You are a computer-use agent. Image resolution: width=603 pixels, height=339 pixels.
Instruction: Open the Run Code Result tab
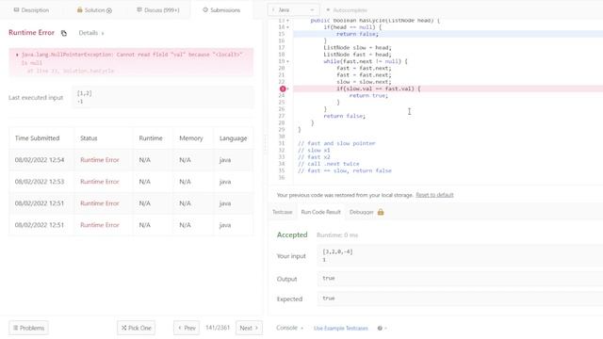pos(320,212)
